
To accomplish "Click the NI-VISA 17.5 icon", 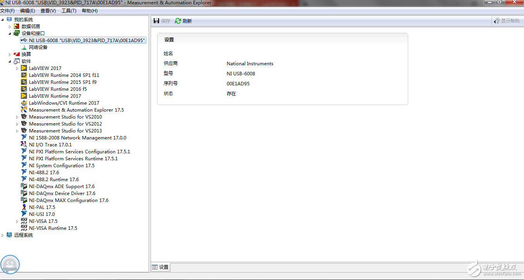I will [x=24, y=221].
